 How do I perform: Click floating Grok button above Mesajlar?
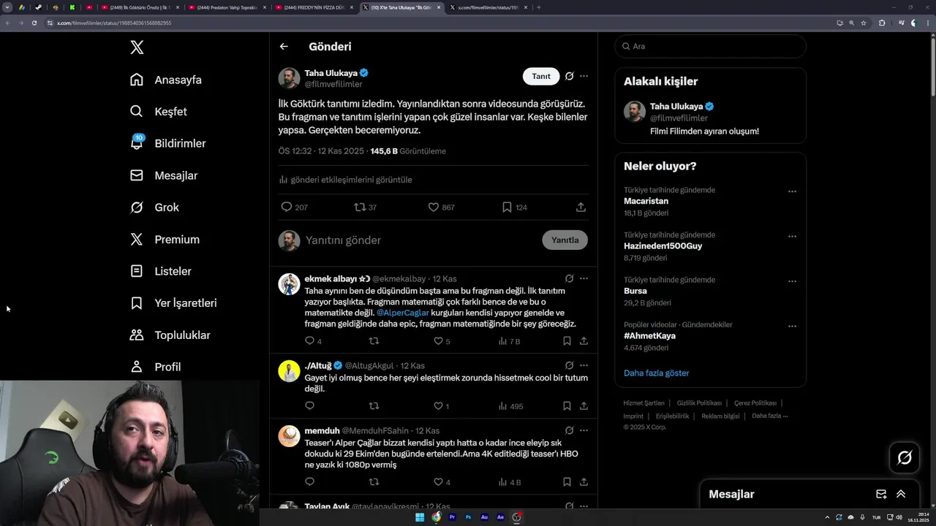(x=905, y=458)
